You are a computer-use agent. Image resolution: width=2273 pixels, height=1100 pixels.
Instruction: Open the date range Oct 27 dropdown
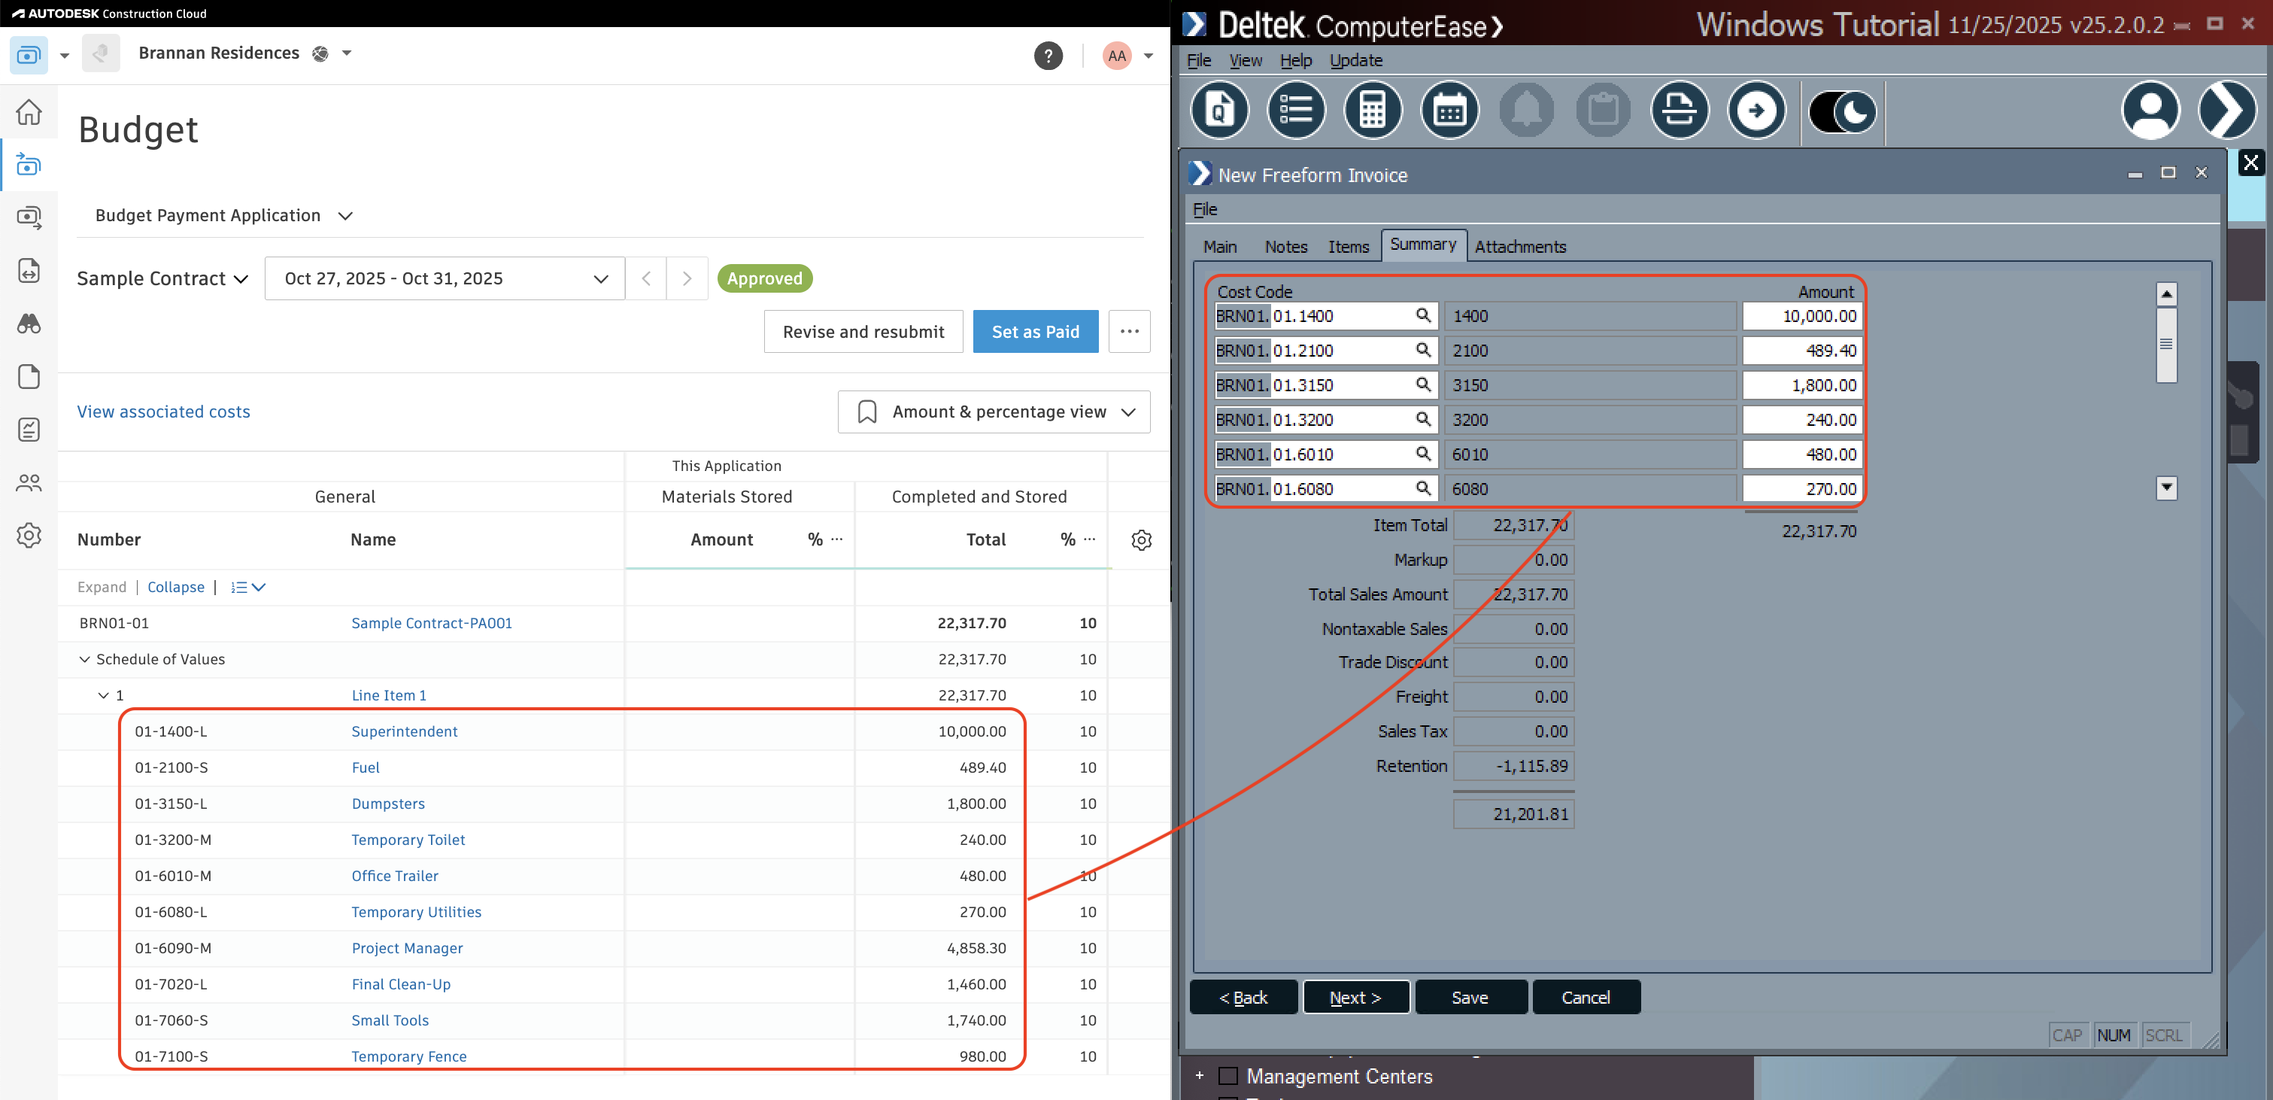tap(445, 279)
